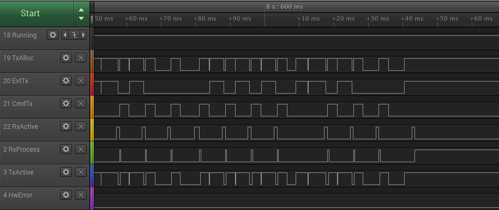Image resolution: width=499 pixels, height=210 pixels.
Task: Click the orange color strip of CmdTx
Action: point(92,107)
